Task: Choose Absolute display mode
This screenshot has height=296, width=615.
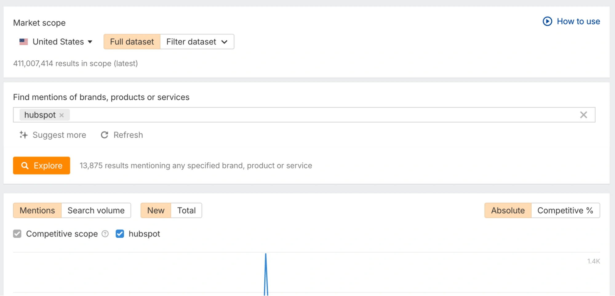Action: click(x=508, y=210)
